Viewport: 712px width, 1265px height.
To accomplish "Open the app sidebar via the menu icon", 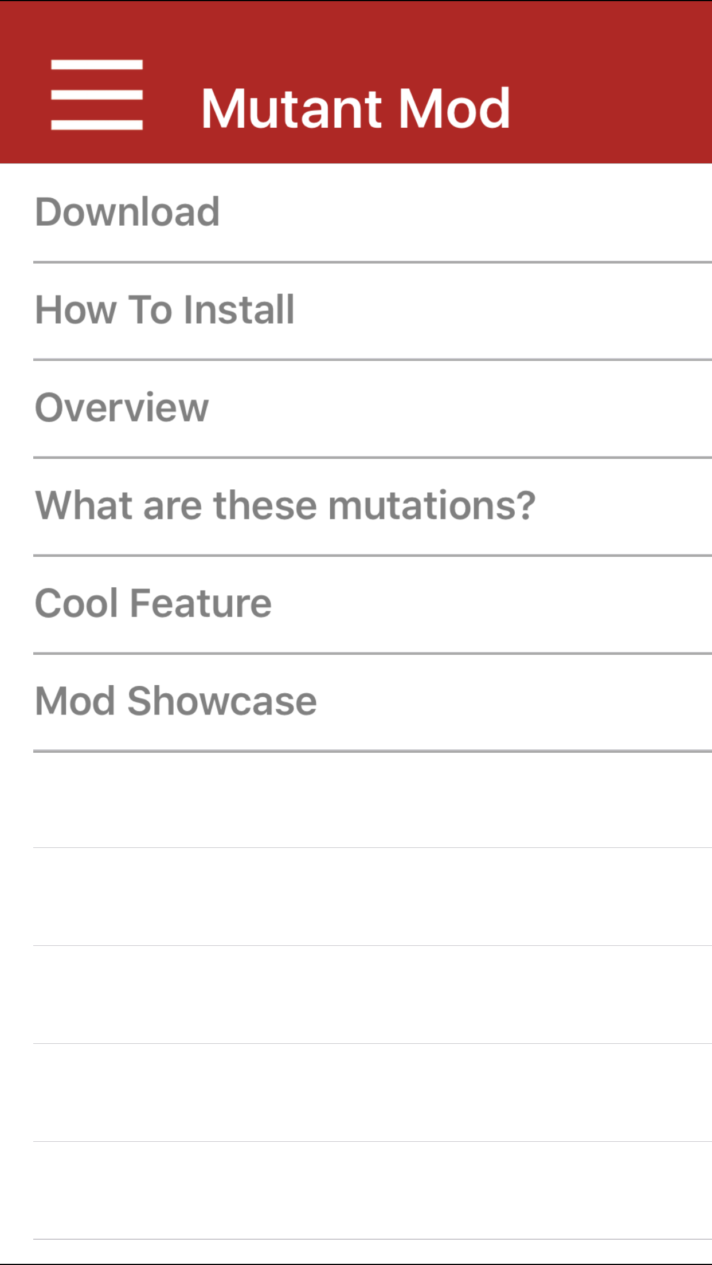I will tap(97, 93).
